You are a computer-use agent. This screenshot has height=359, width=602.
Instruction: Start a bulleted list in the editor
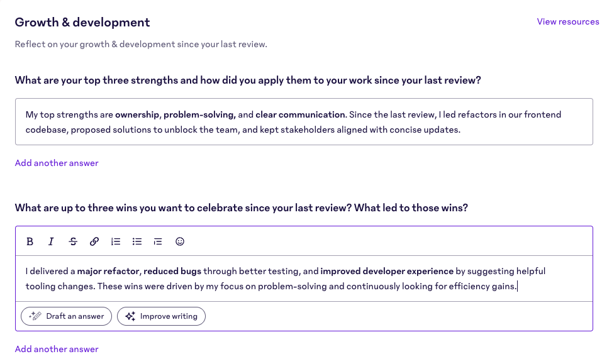[137, 241]
